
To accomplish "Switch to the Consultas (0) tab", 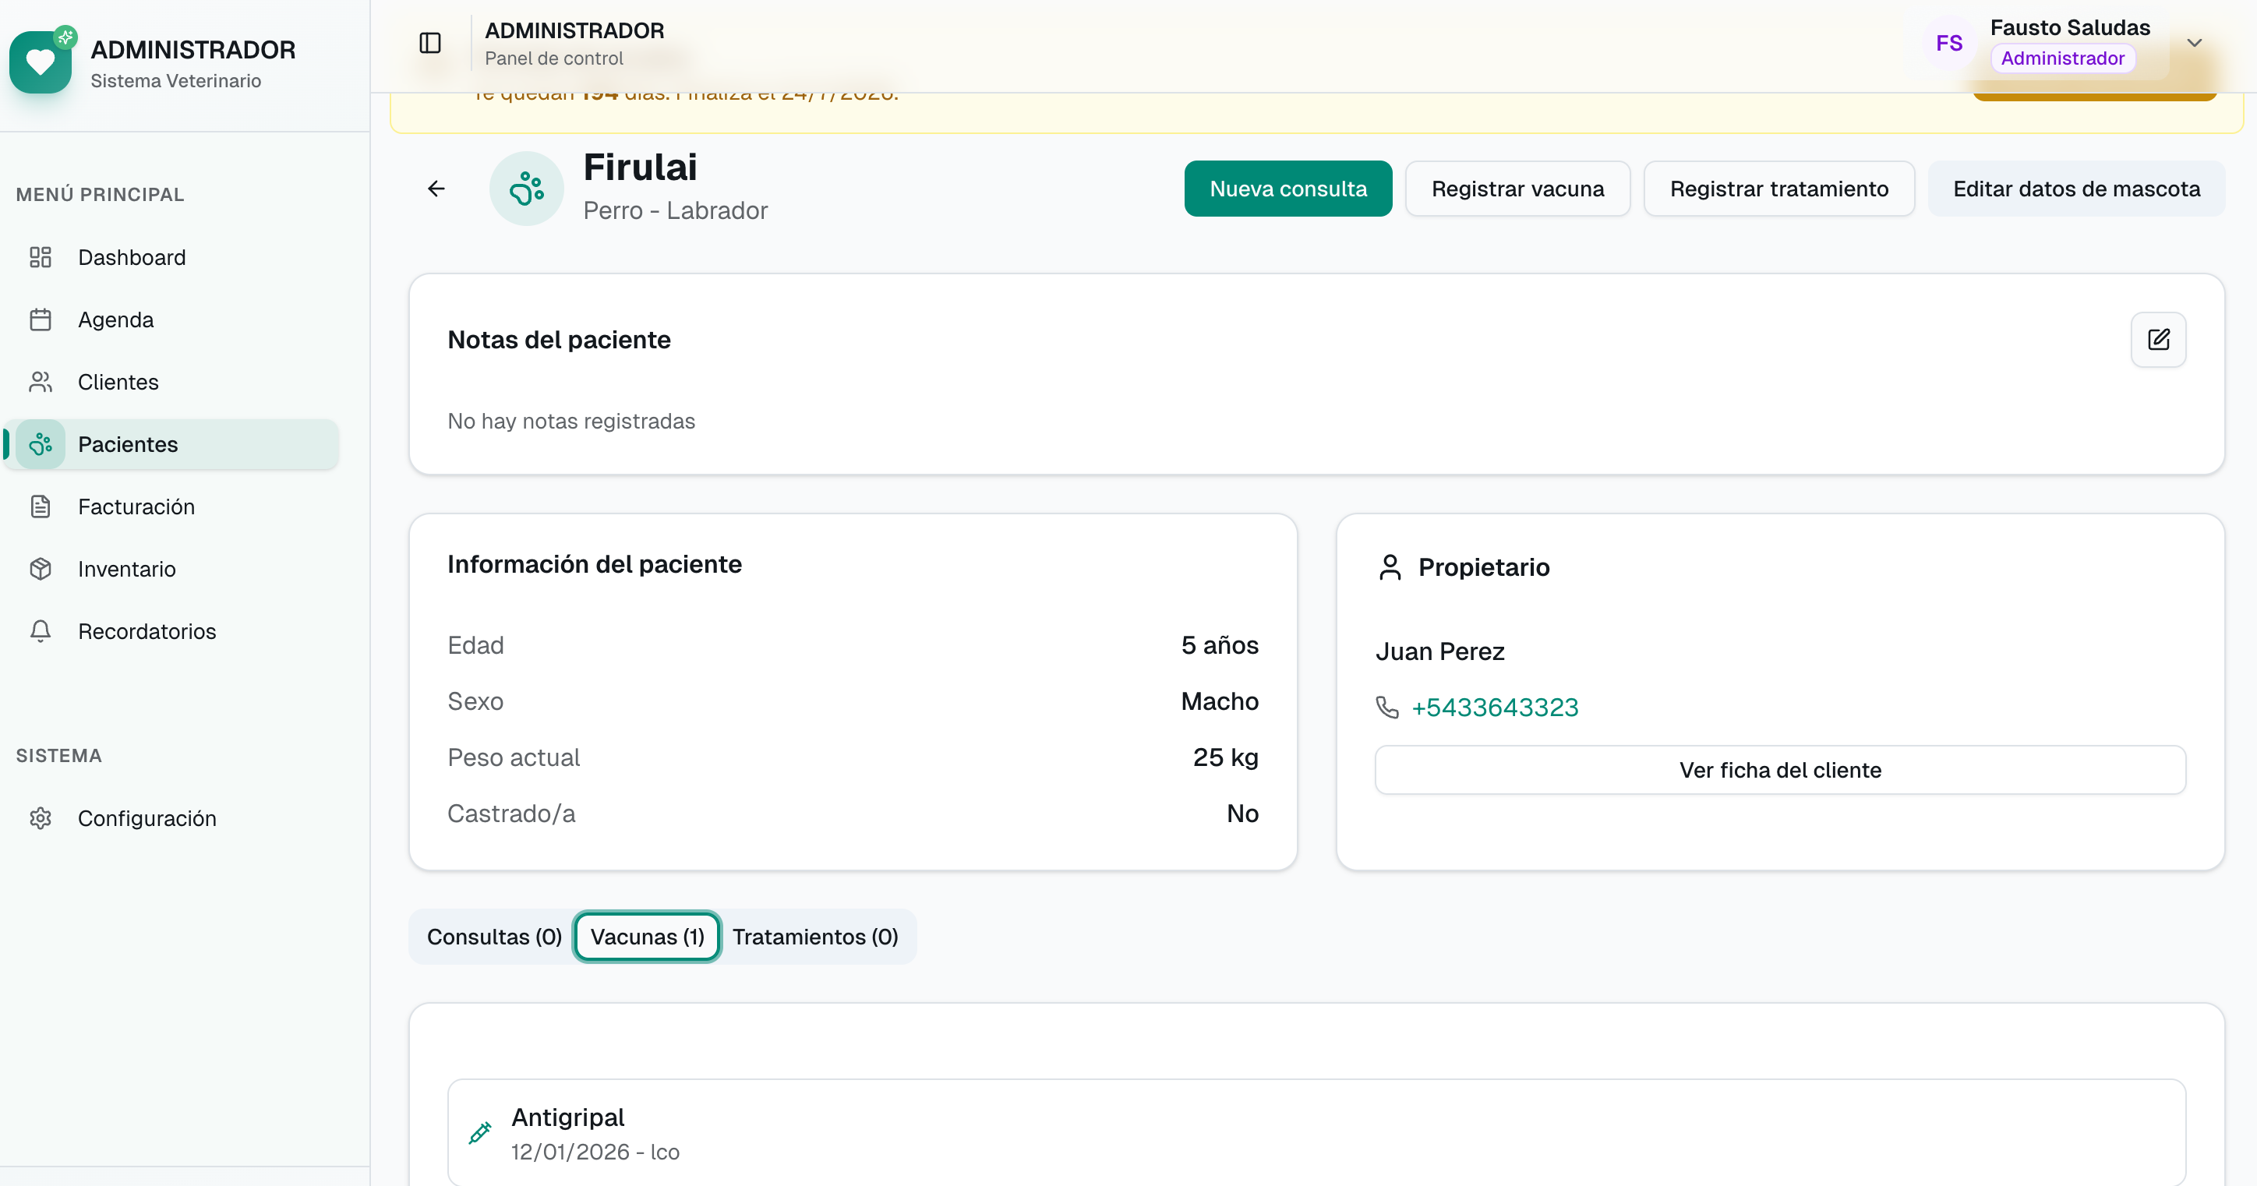I will point(494,937).
